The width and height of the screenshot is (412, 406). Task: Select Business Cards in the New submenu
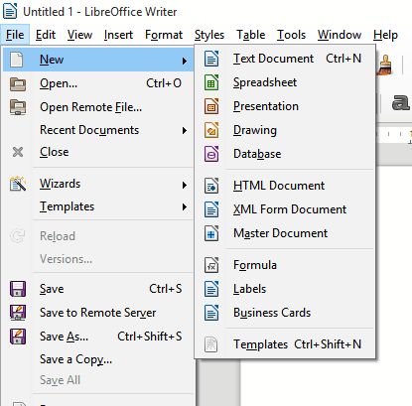(285, 313)
